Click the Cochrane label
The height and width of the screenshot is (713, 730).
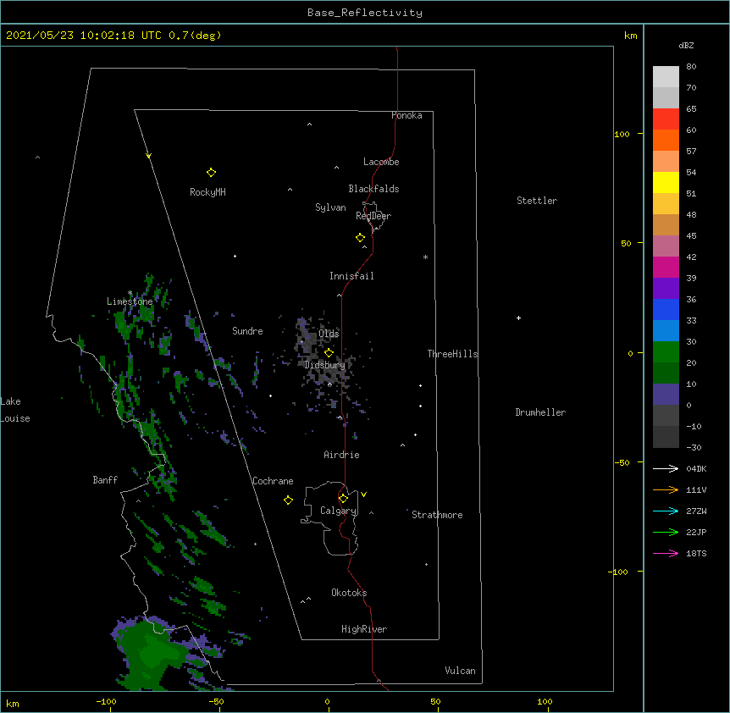pyautogui.click(x=273, y=481)
